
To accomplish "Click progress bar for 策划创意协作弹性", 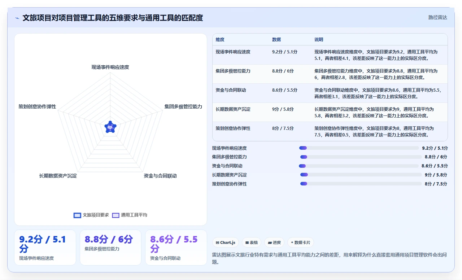I will [361, 184].
